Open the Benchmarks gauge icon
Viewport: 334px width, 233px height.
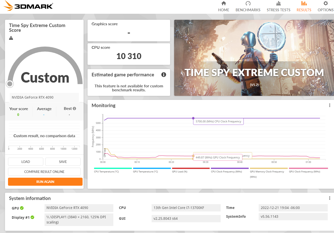pos(248,3)
